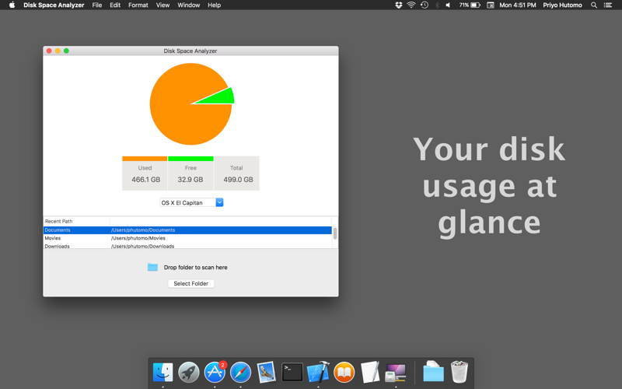The image size is (622, 389).
Task: Open the Window menu
Action: click(188, 5)
